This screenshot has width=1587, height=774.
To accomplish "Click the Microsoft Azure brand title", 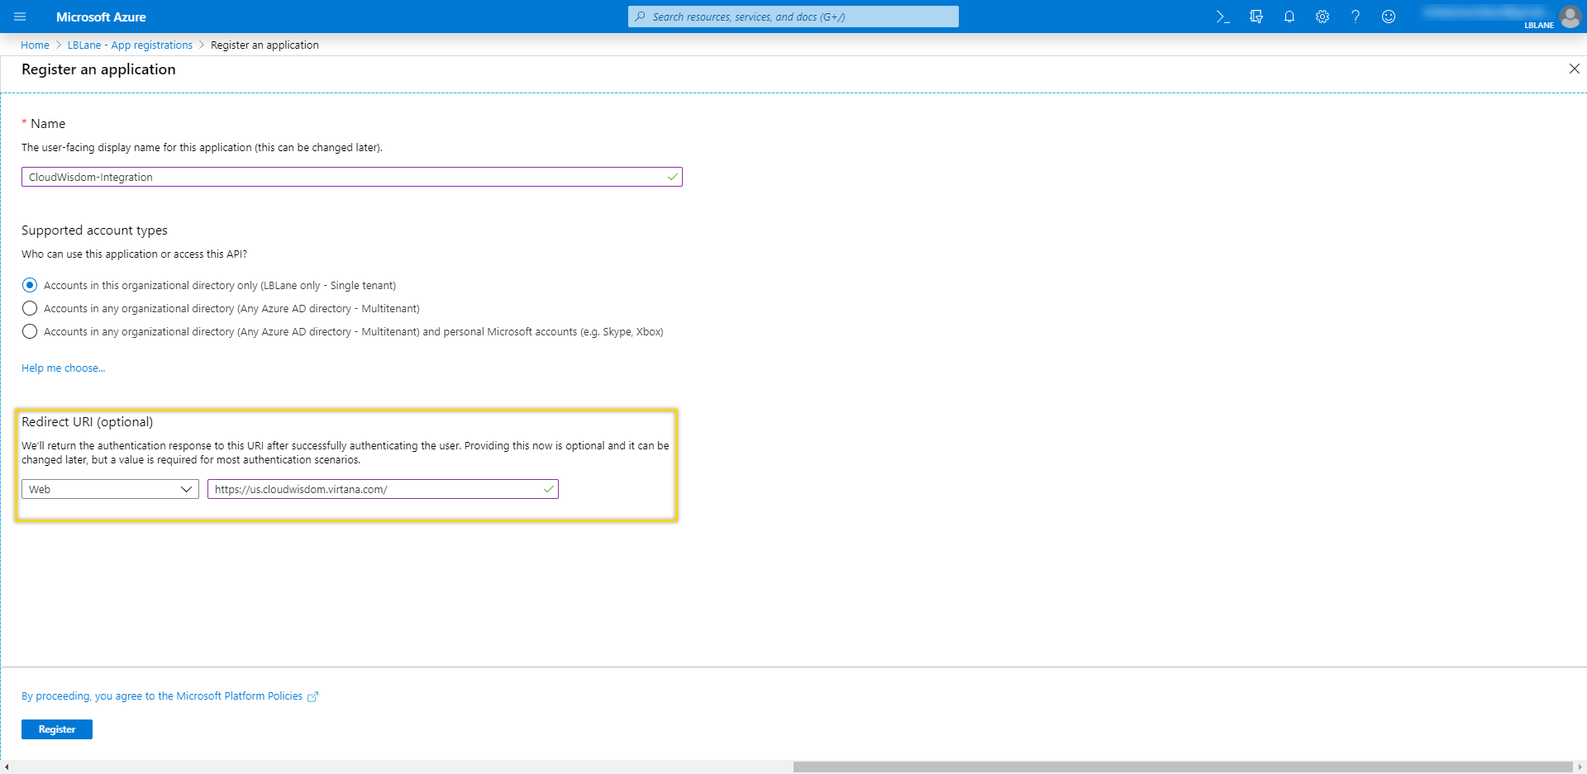I will (101, 17).
